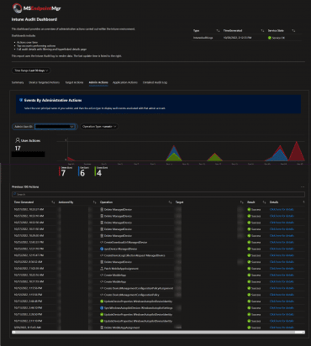
Task: Open the details link on the Patch MobileAppAssignment row
Action: click(x=282, y=269)
